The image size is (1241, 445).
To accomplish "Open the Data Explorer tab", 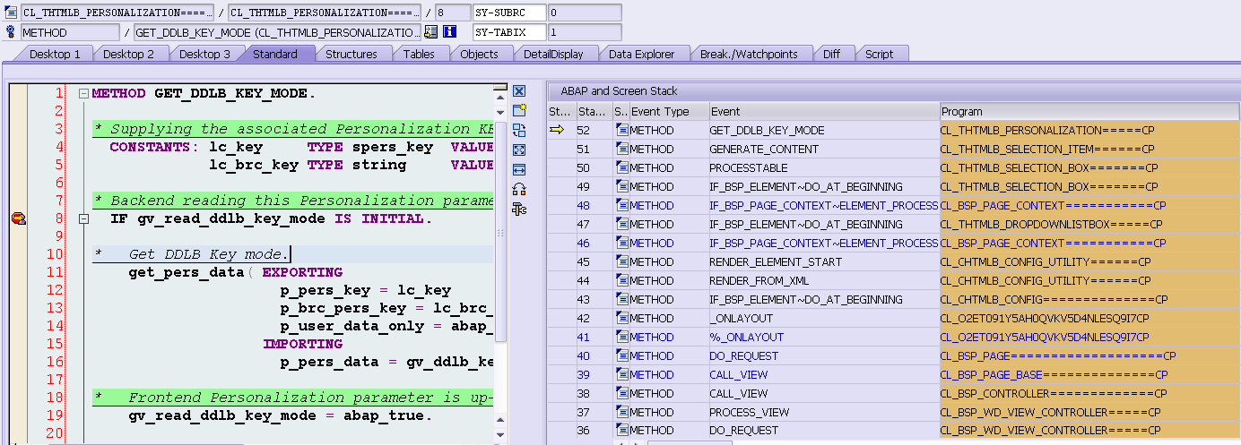I will click(641, 54).
